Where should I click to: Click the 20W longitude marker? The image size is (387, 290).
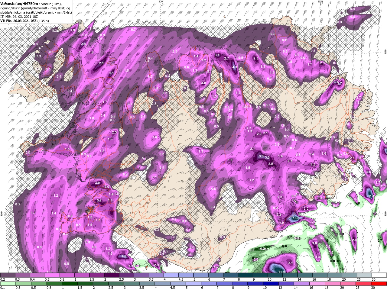pos(161,2)
